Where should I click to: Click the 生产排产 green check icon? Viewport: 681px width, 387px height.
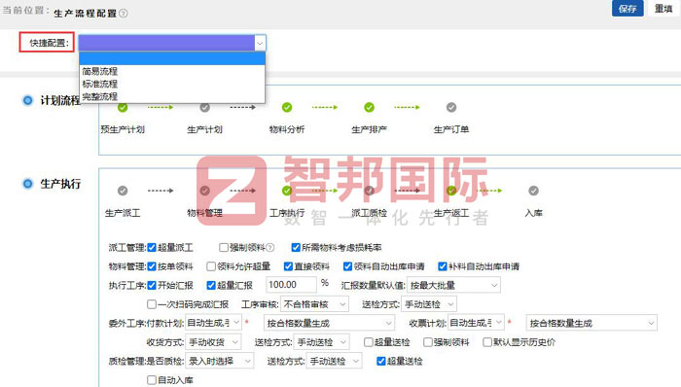click(369, 107)
